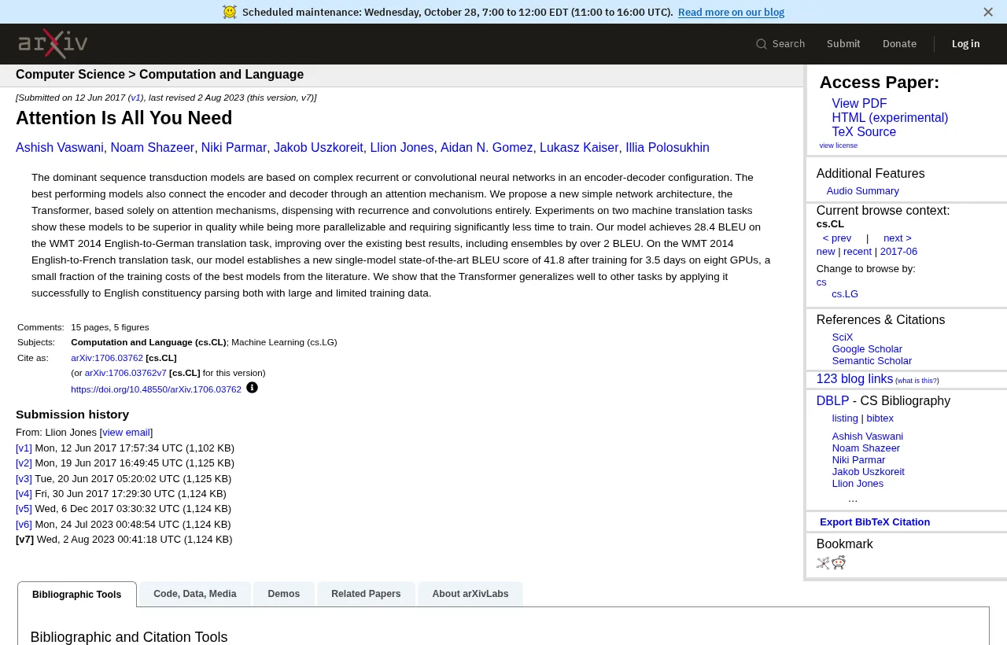This screenshot has height=645, width=1007.
Task: Open version v3 in submission history
Action: point(24,479)
